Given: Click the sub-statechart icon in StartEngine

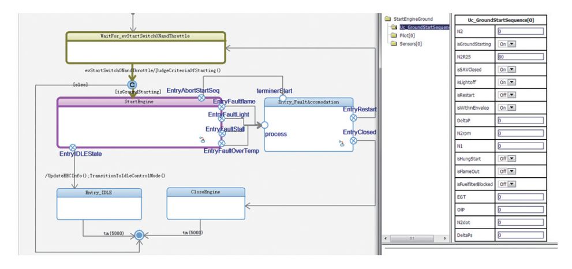Looking at the screenshot, I should click(202, 139).
